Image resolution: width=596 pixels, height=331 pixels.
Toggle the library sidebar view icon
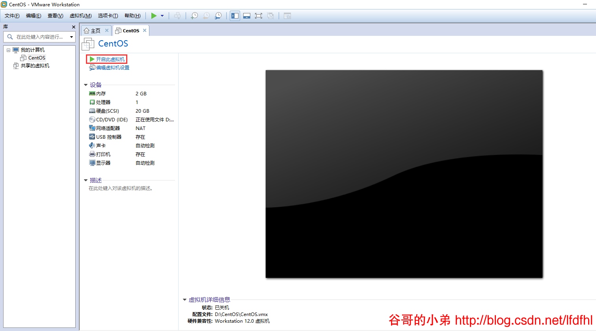click(235, 16)
